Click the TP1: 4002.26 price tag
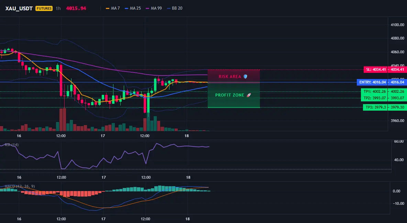The height and width of the screenshot is (223, 407). tap(374, 91)
